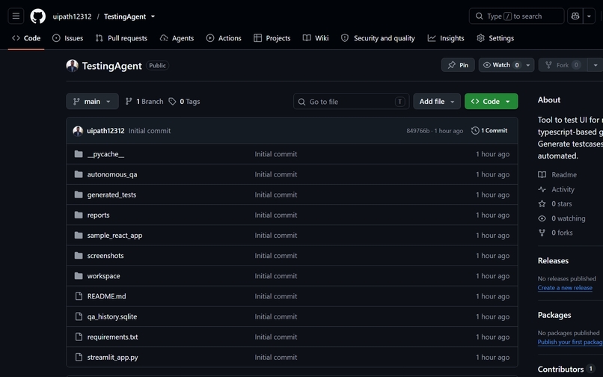This screenshot has height=377, width=603.
Task: Open the __pycache__ folder
Action: (x=105, y=154)
